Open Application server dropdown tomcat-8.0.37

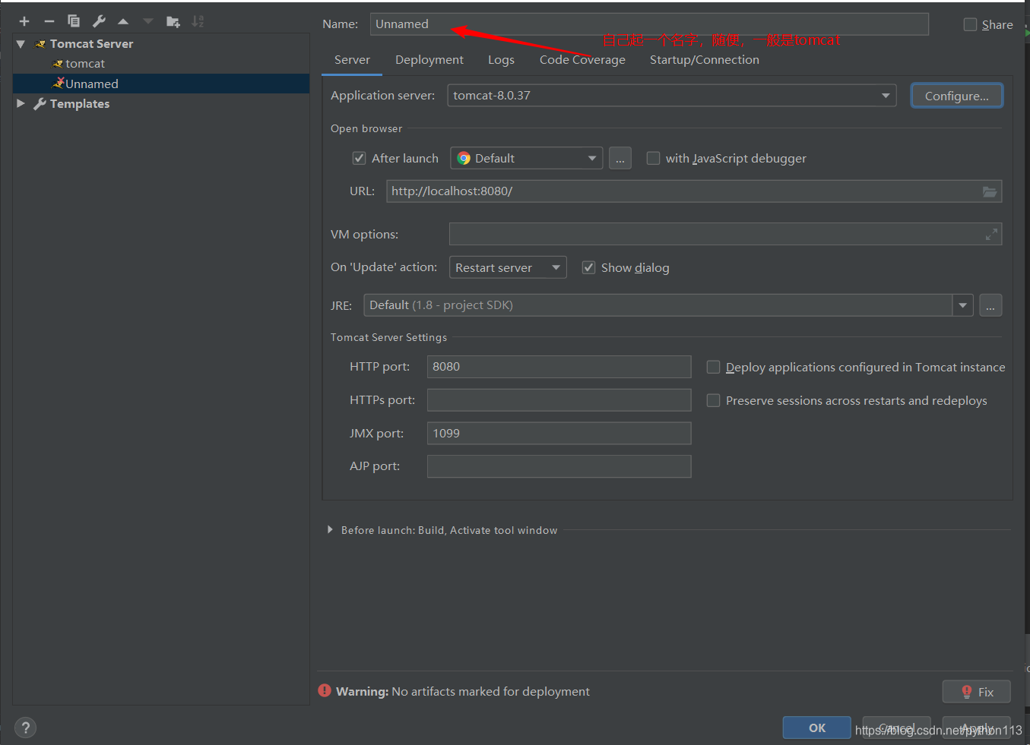click(672, 96)
